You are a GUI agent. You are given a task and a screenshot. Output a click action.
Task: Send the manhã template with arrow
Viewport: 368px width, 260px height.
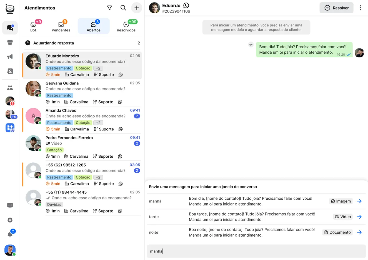pyautogui.click(x=359, y=201)
